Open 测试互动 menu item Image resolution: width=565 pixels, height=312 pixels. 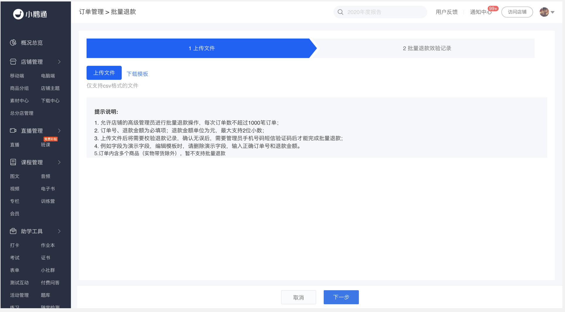pyautogui.click(x=19, y=283)
